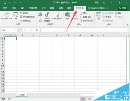Switch to the Home (开始) tab
The image size is (130, 101).
click(14, 8)
